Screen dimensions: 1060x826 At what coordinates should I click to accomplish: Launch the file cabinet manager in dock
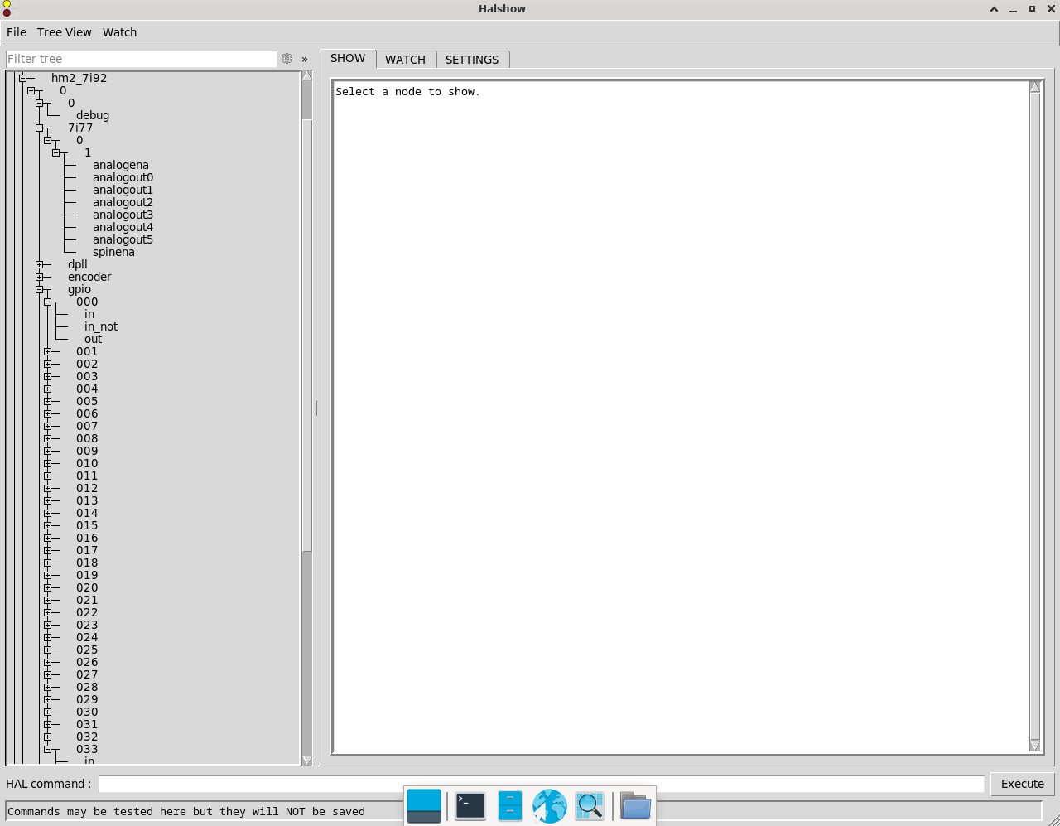coord(509,805)
